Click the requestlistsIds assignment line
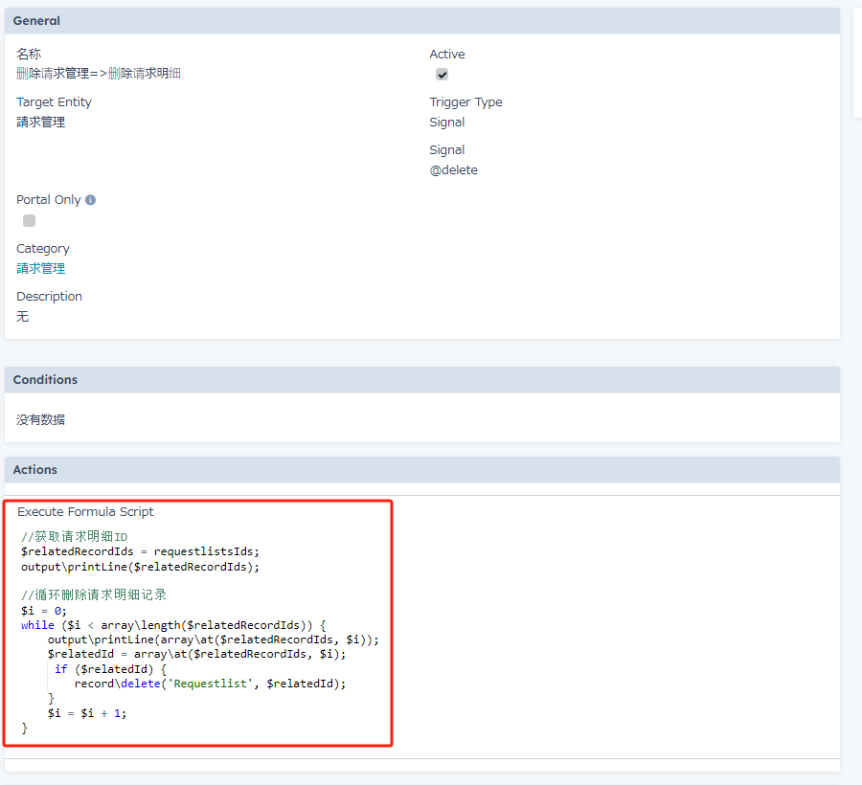Screen dimensions: 862x785 pyautogui.click(x=140, y=551)
